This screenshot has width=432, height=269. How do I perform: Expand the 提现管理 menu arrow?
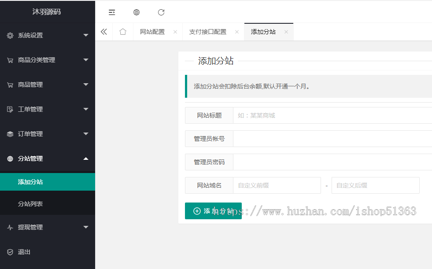(86, 227)
